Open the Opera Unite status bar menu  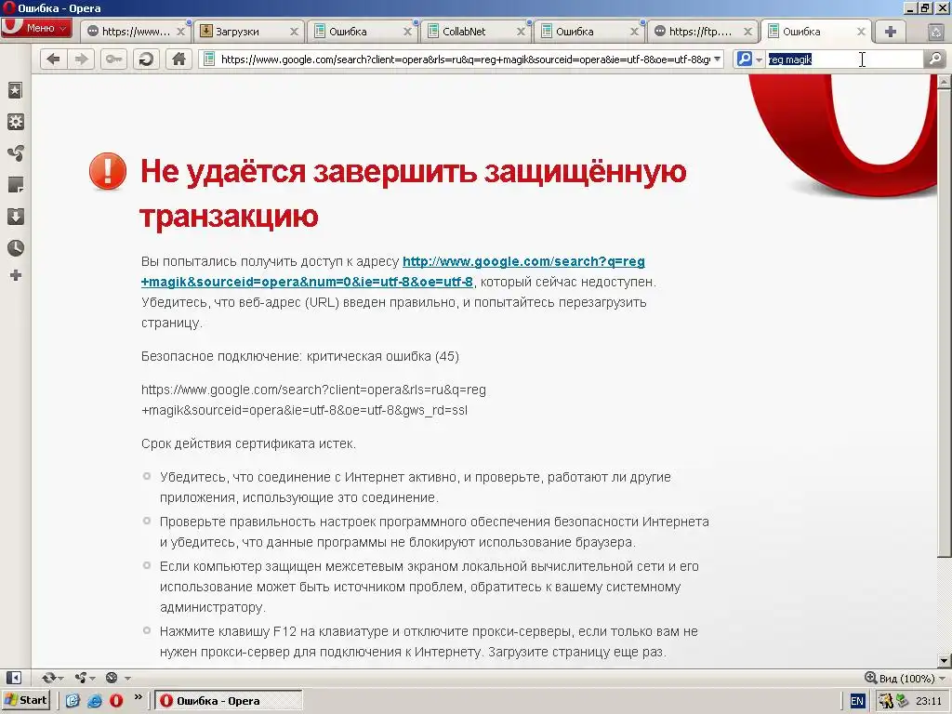85,678
